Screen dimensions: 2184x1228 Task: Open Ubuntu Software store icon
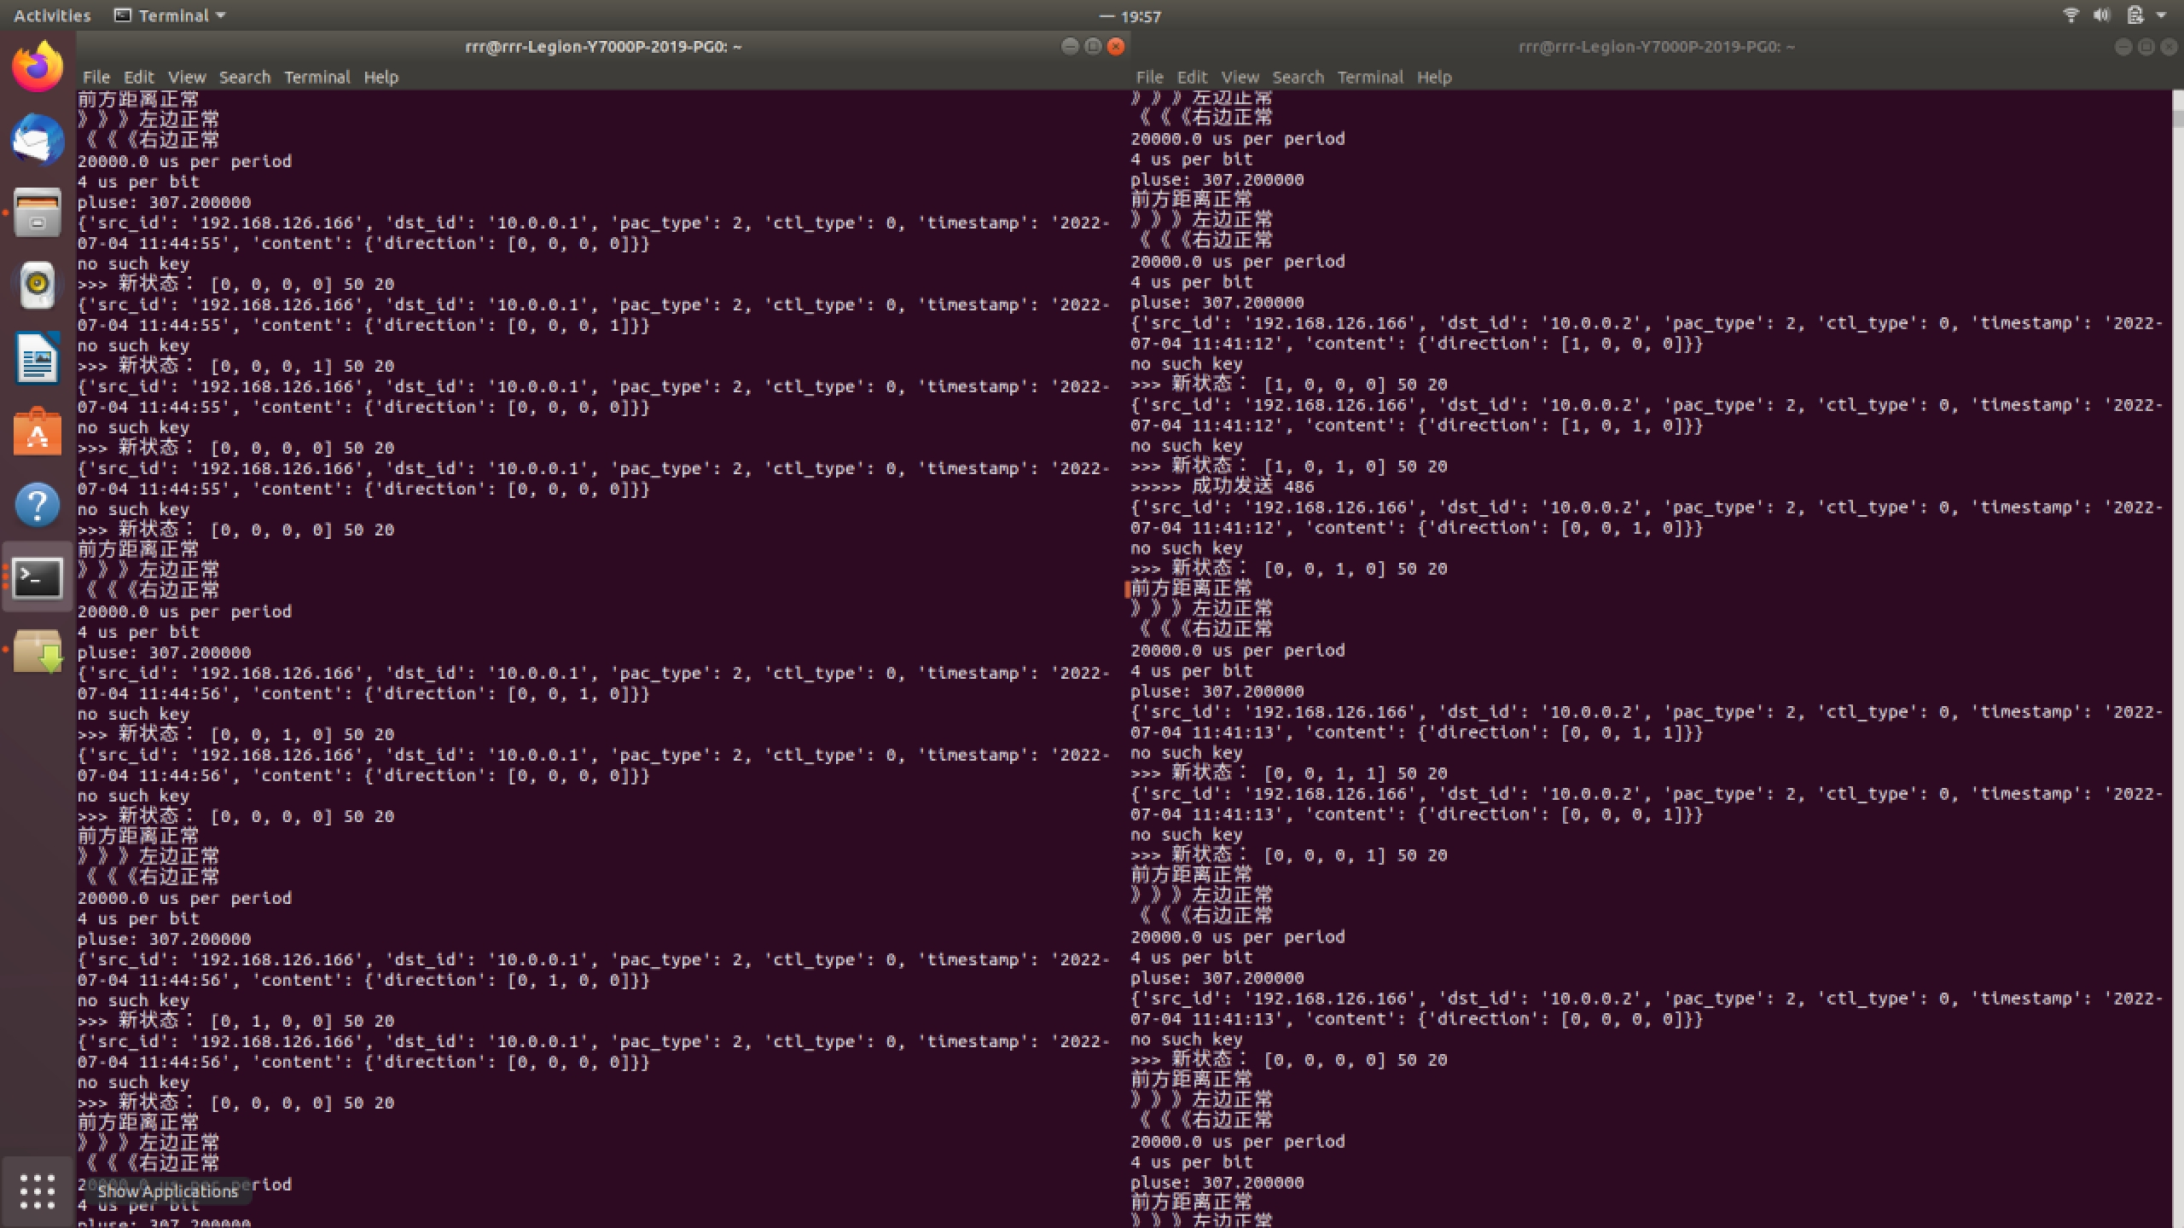[x=38, y=432]
